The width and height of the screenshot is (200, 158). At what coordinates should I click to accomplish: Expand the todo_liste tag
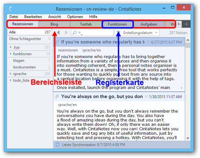tap(11, 80)
